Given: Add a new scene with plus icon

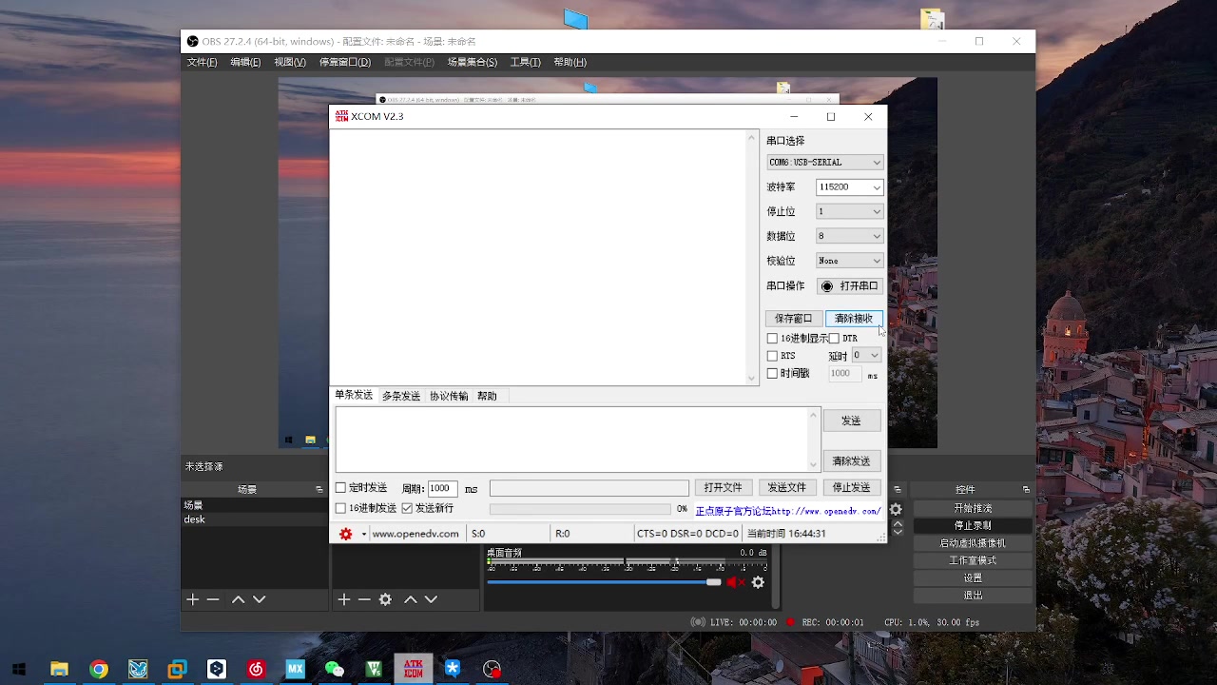Looking at the screenshot, I should point(192,599).
